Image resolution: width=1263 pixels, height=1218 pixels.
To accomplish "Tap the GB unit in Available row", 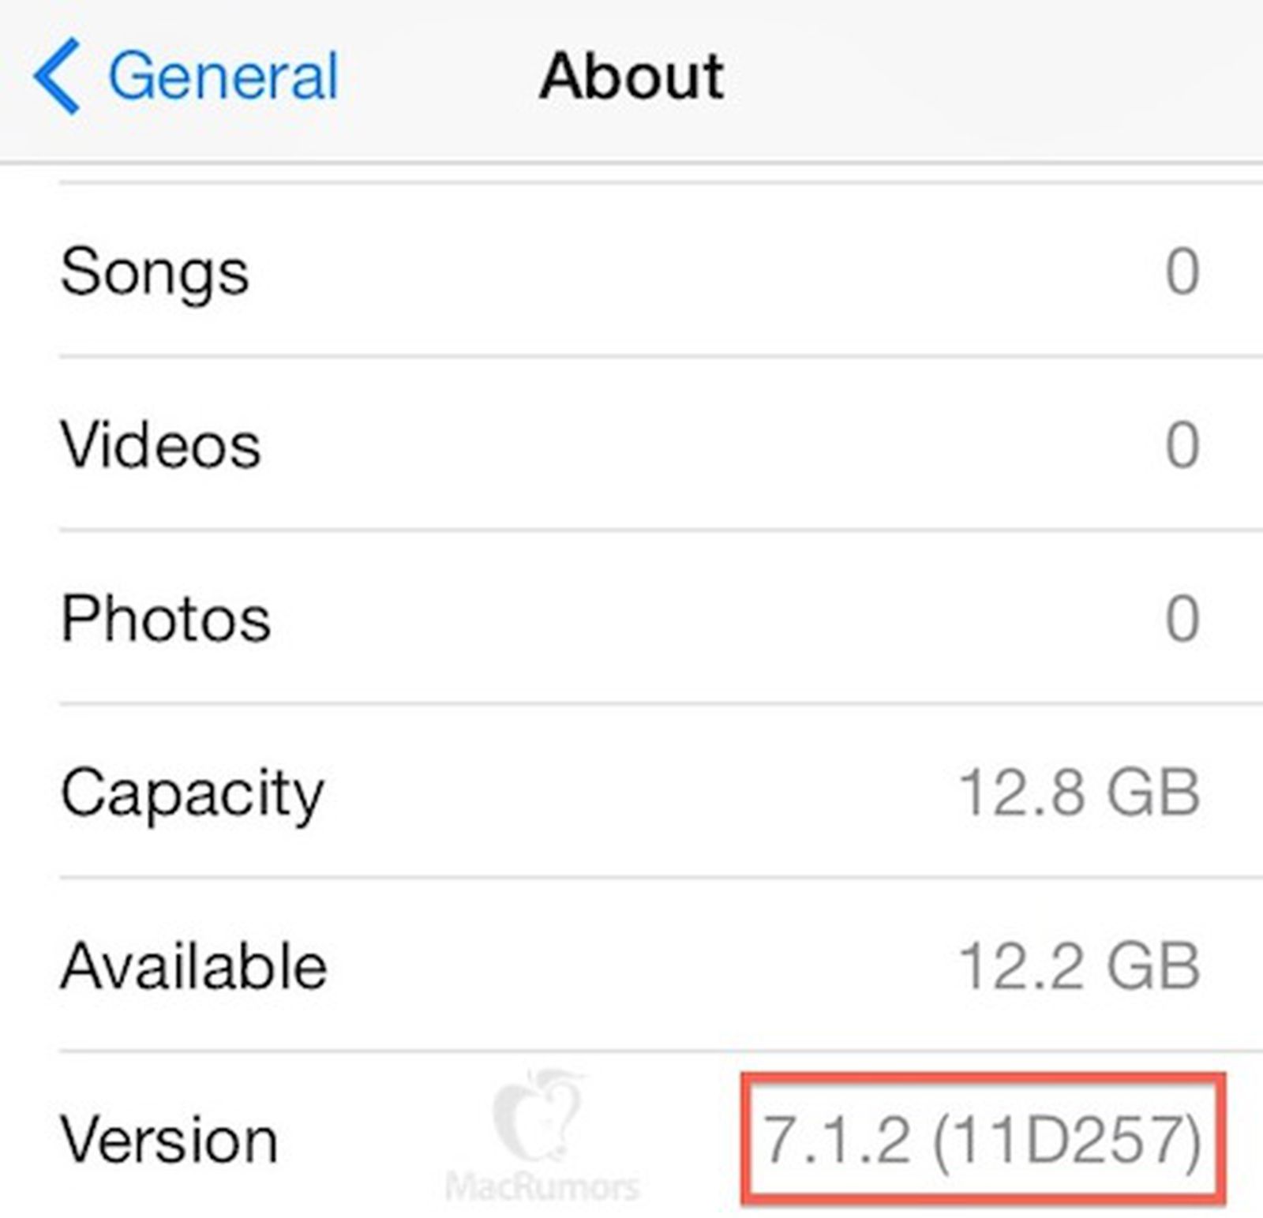I will coord(1152,966).
